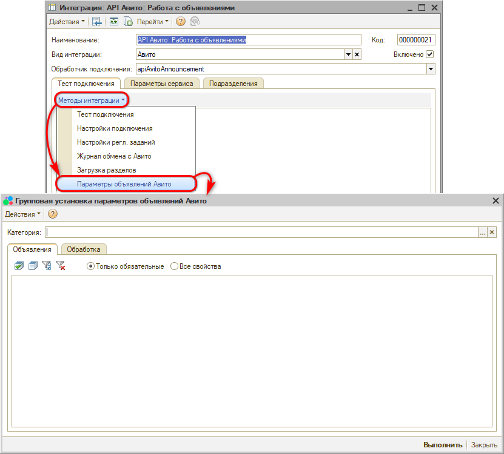Open the Обработчик подключения dropdown list
Screen dimensions: 504x454
[x=431, y=69]
